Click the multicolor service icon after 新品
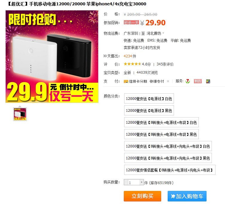This screenshot has height=204, width=225. pos(208,81)
